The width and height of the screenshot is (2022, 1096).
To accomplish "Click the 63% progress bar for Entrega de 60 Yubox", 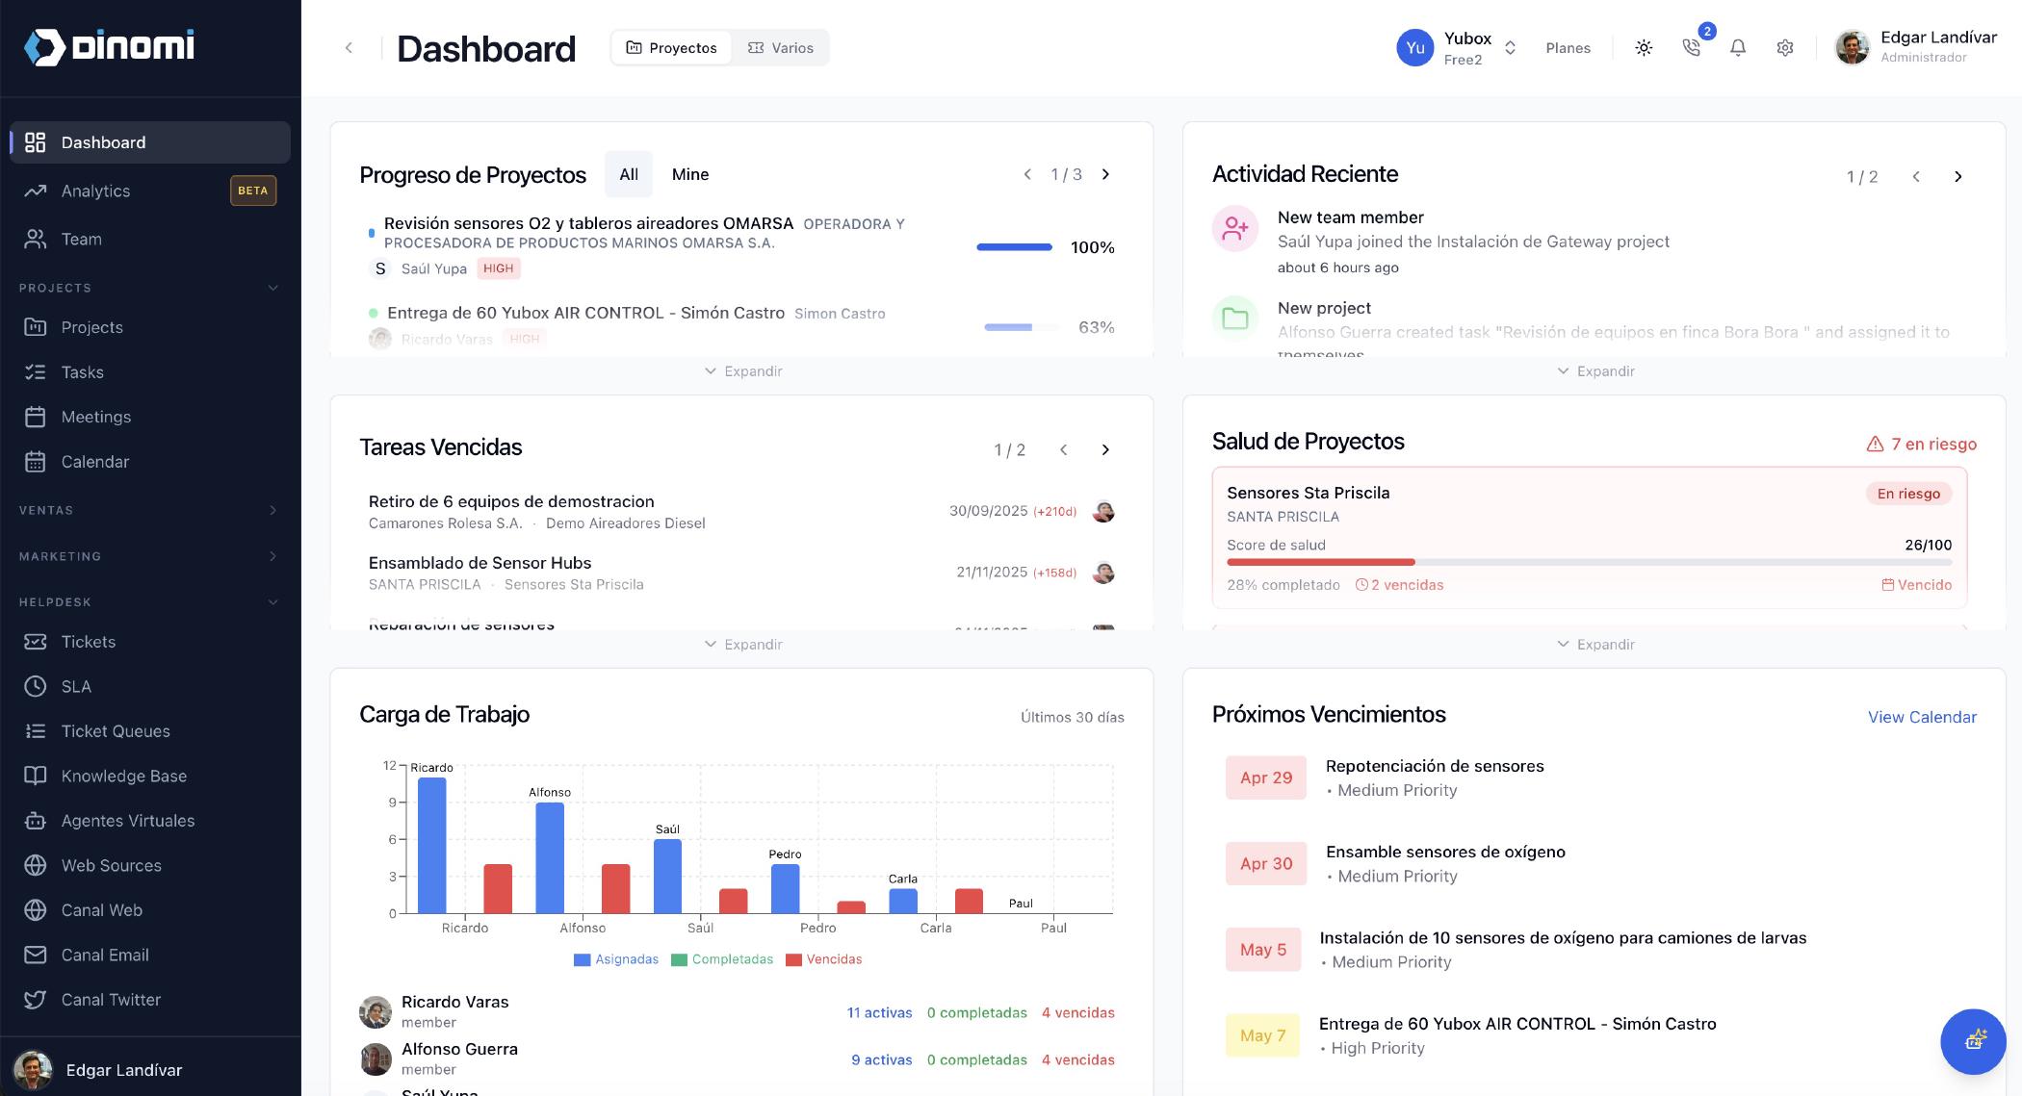I will click(1022, 327).
